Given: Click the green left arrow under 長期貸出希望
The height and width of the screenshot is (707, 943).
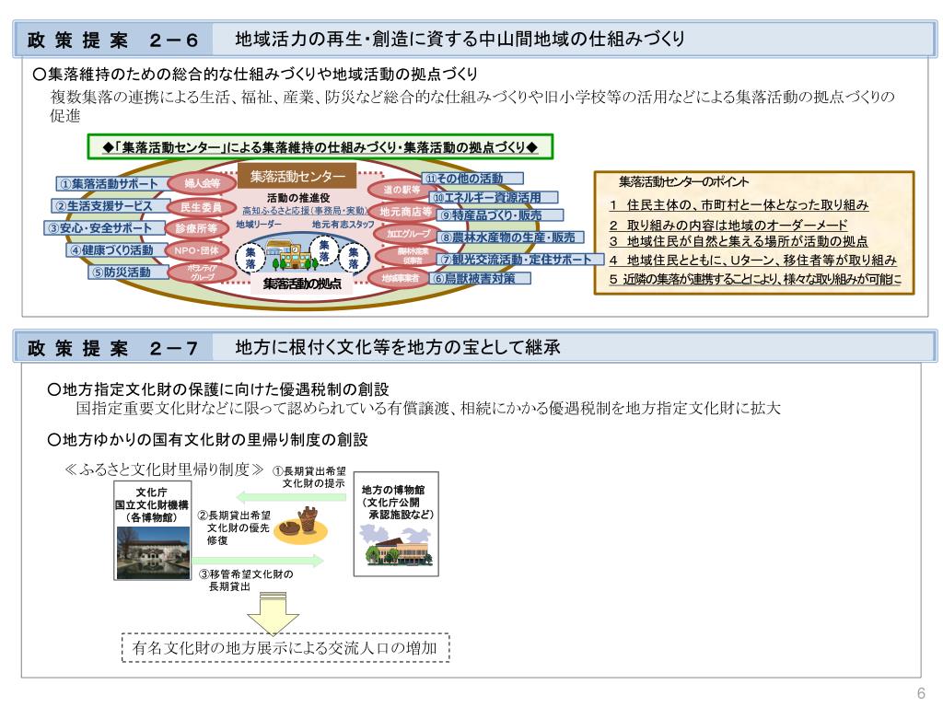Looking at the screenshot, I should pos(290,496).
